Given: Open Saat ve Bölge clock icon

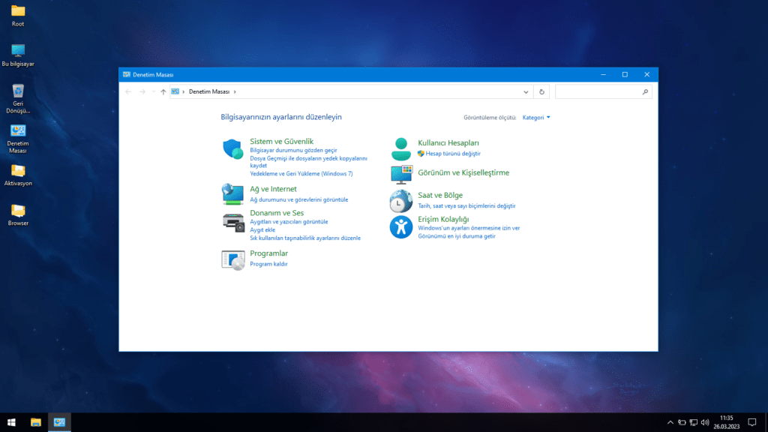Looking at the screenshot, I should coord(400,199).
